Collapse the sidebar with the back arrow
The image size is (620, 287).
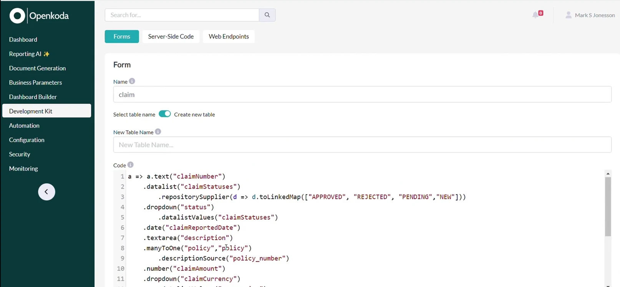(46, 192)
